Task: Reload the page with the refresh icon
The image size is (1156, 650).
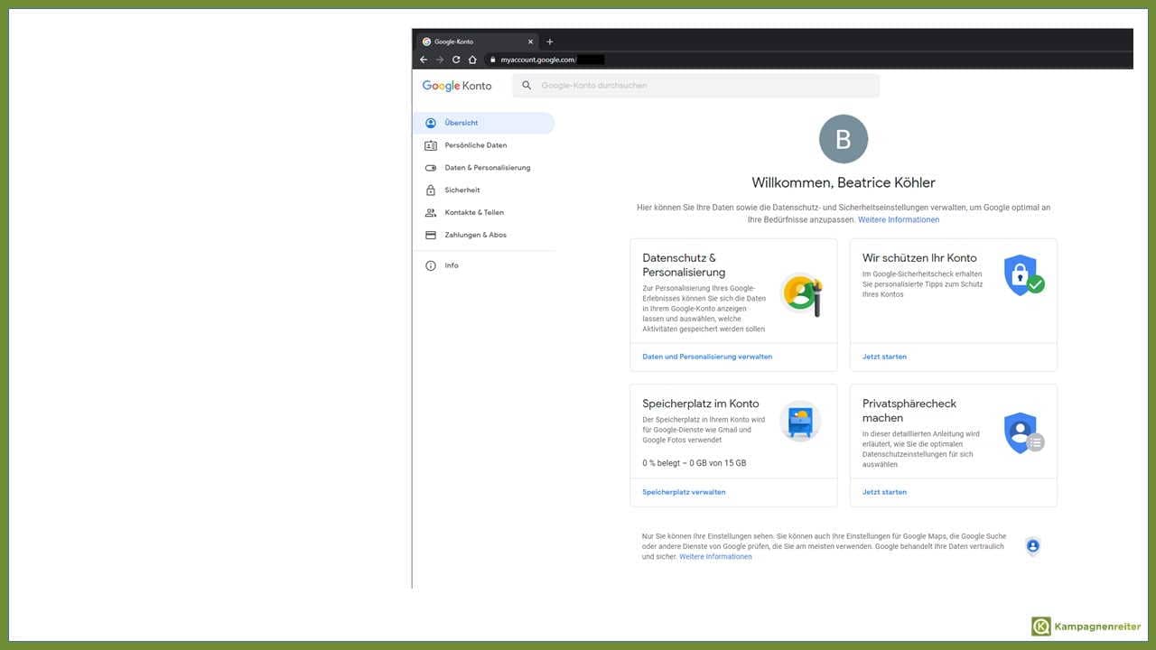Action: coord(456,60)
